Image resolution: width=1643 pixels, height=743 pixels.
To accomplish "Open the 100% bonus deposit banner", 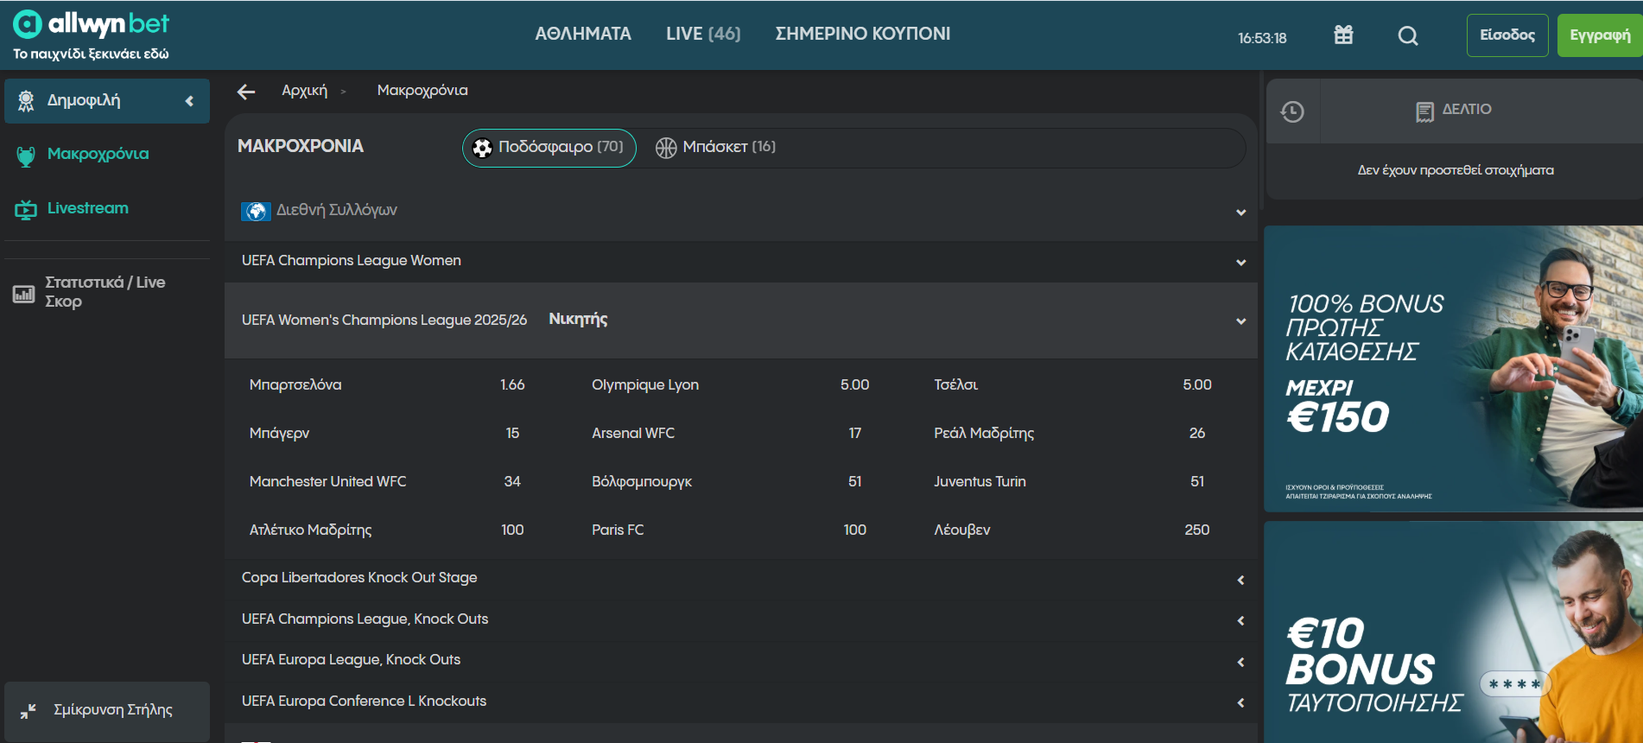I will [x=1453, y=369].
